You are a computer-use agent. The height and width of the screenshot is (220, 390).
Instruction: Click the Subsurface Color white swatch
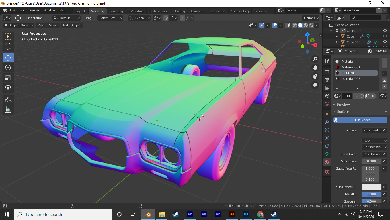tap(371, 187)
